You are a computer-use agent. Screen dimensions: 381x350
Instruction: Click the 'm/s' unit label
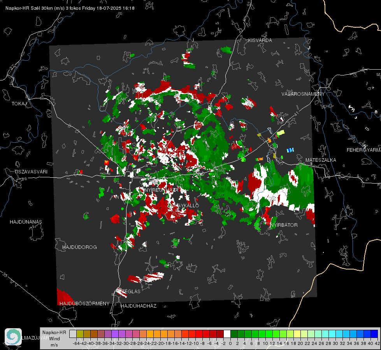(54, 345)
